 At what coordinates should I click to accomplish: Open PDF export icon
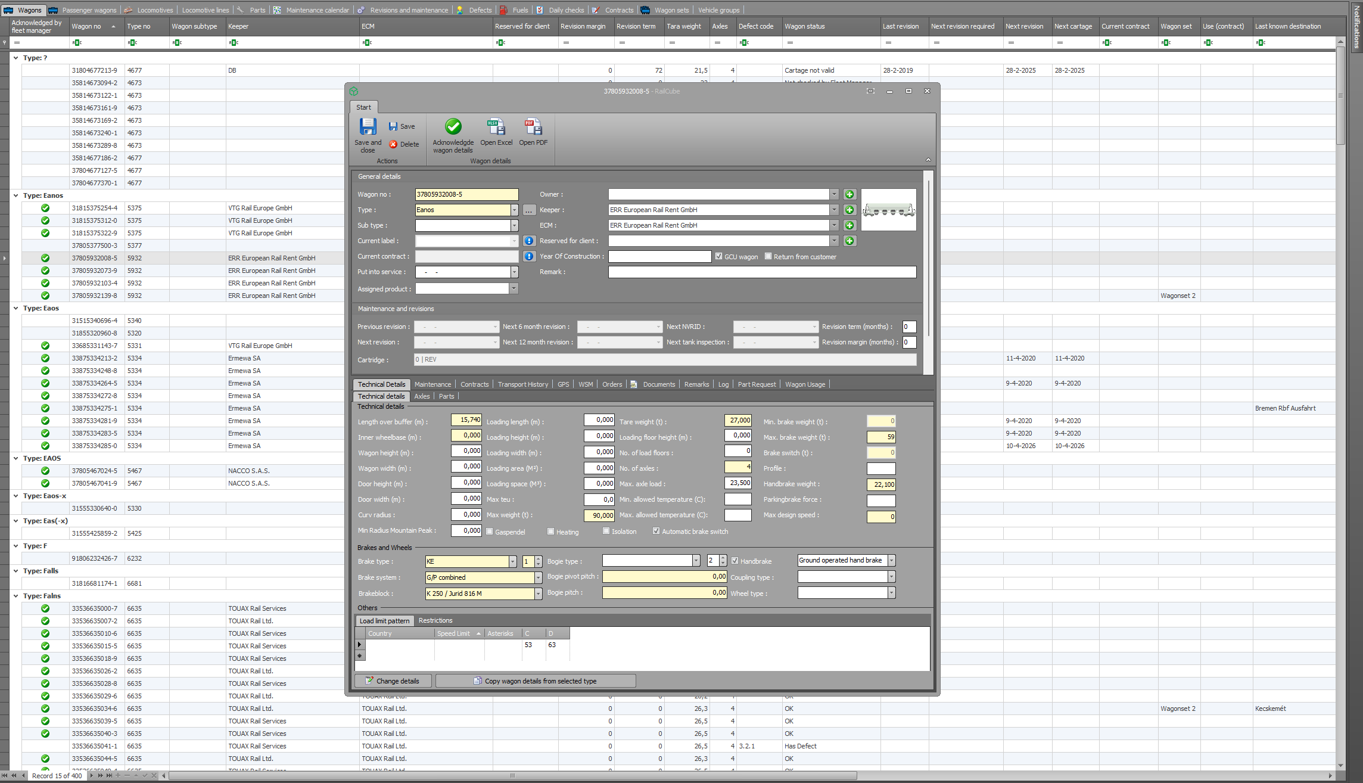[533, 127]
